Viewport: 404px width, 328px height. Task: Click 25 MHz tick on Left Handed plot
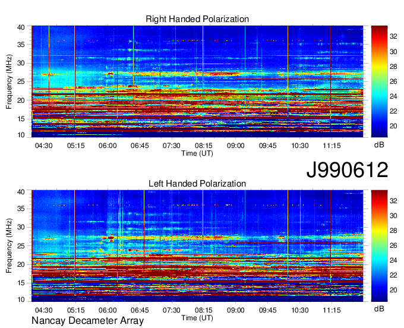(x=21, y=246)
